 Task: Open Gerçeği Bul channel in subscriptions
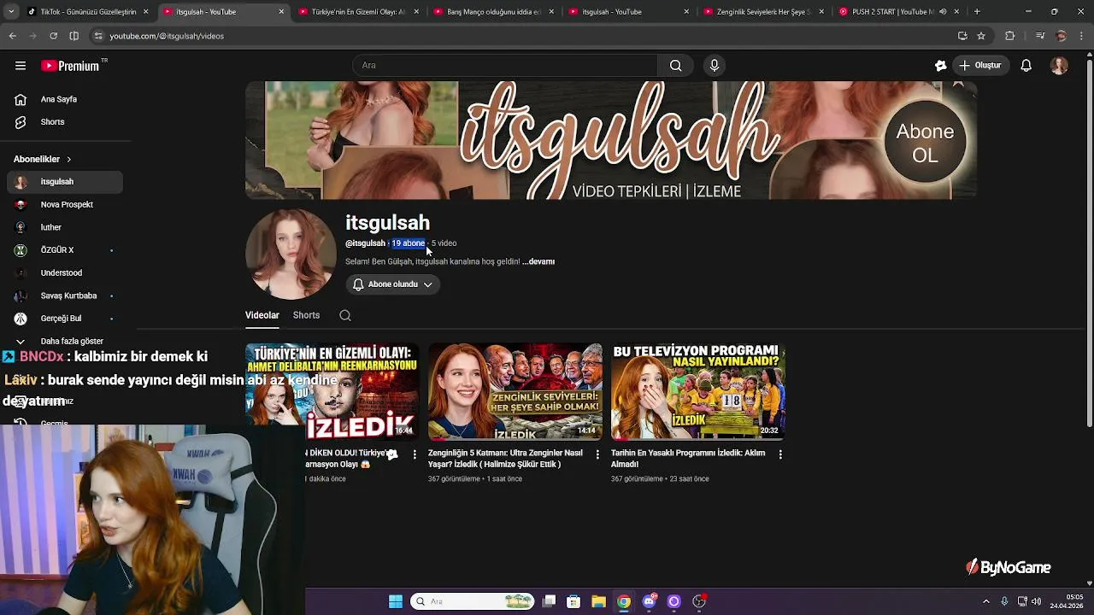click(65, 319)
